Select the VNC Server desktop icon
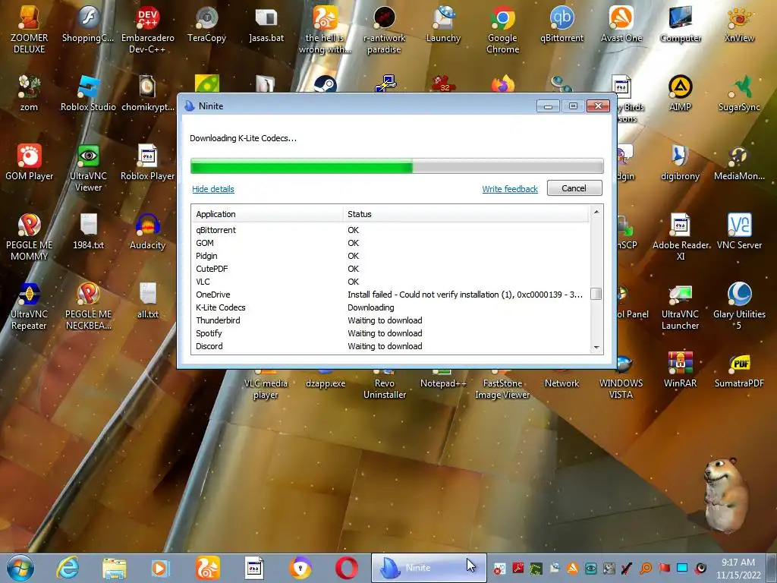 [739, 232]
